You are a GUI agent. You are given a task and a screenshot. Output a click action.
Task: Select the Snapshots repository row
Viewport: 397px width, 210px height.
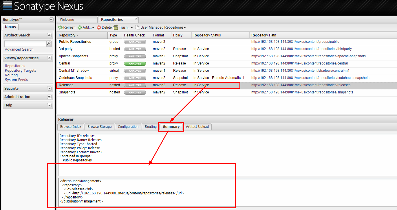click(227, 92)
